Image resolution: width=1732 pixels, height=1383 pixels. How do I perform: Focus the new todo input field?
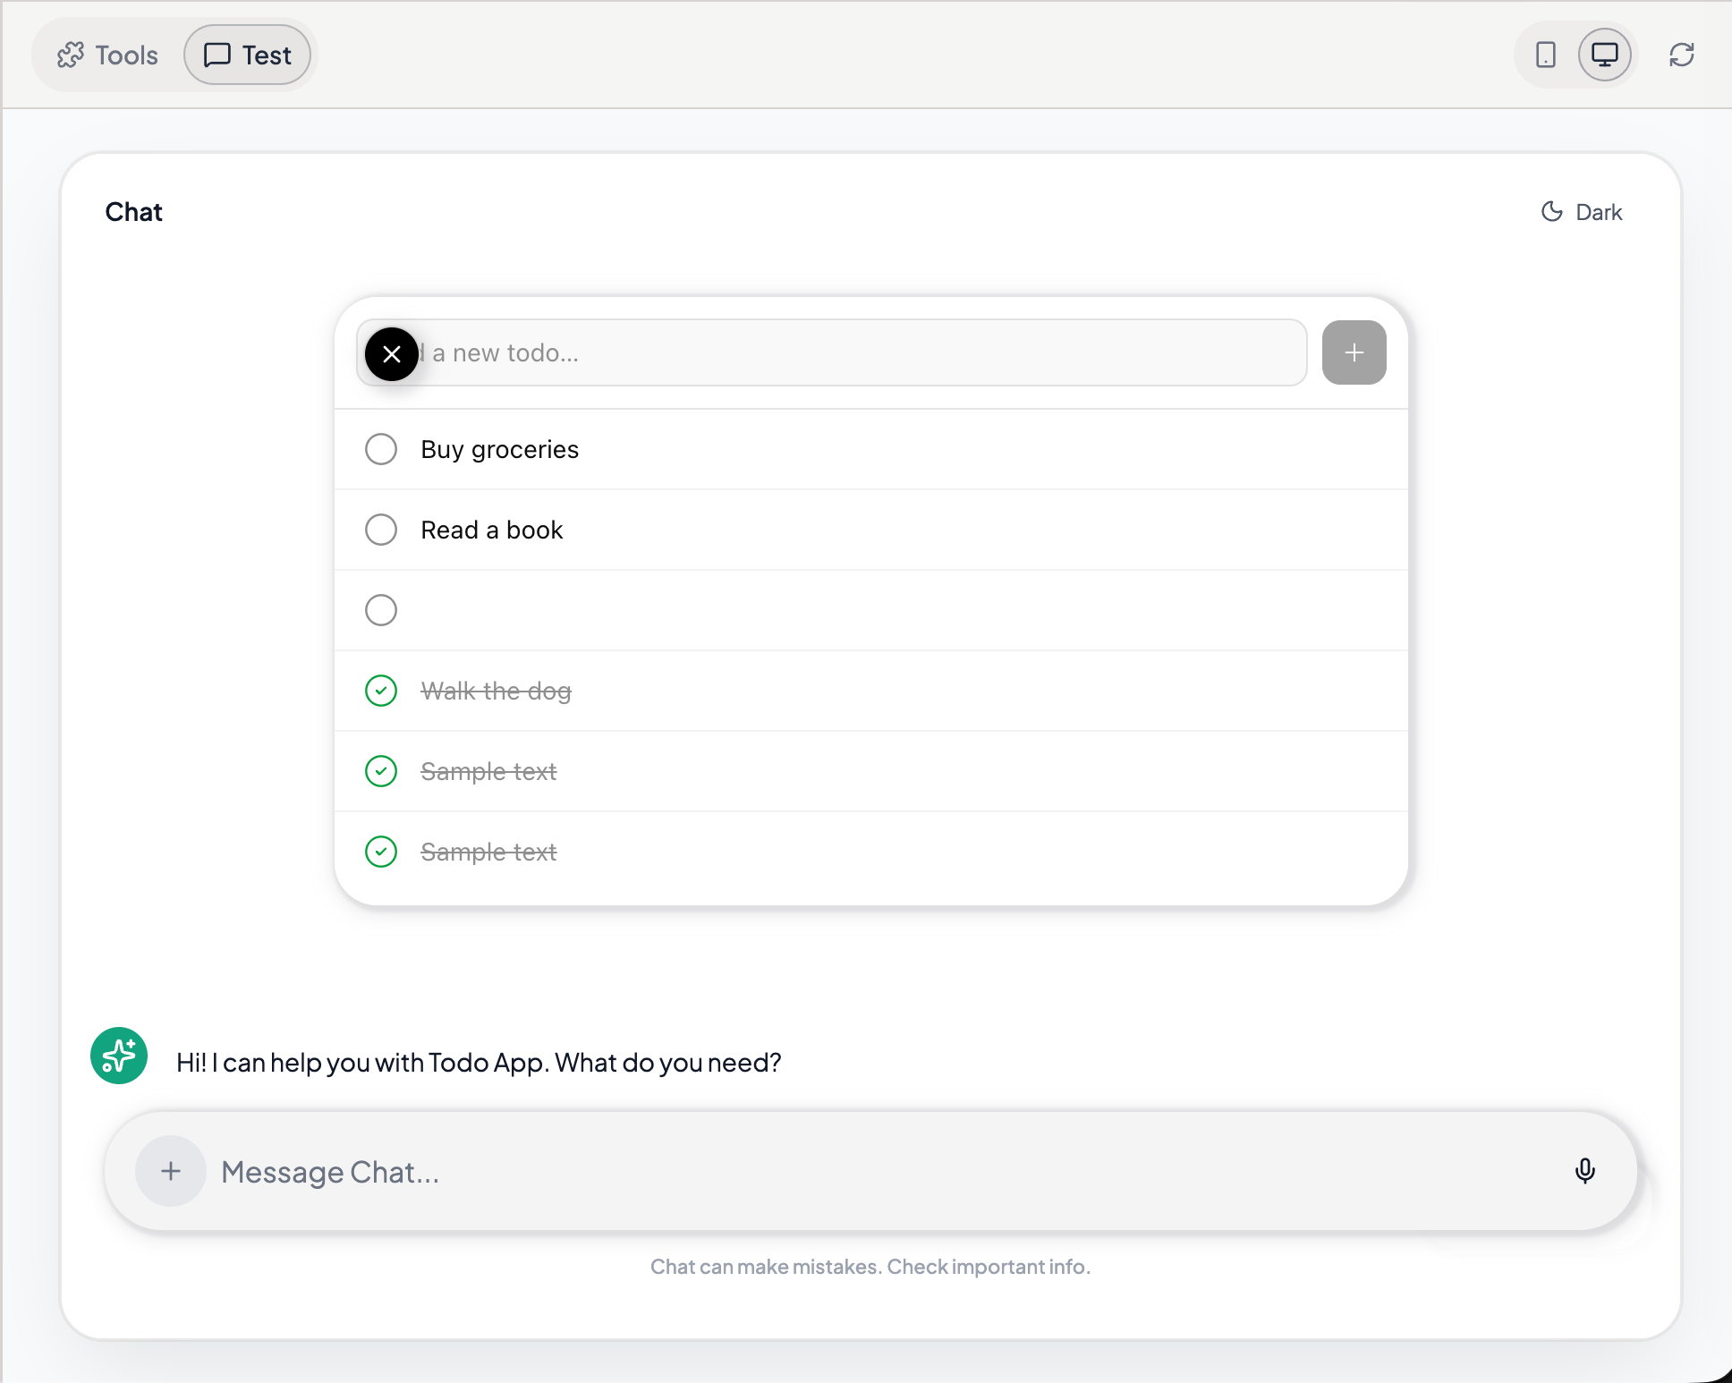coord(832,352)
